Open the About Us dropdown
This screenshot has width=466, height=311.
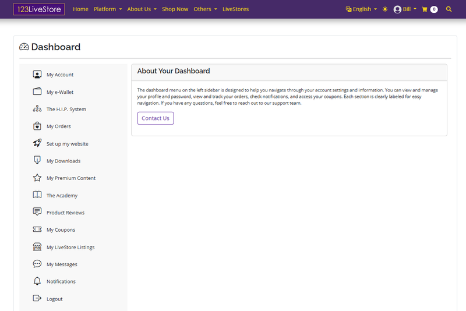(x=142, y=9)
